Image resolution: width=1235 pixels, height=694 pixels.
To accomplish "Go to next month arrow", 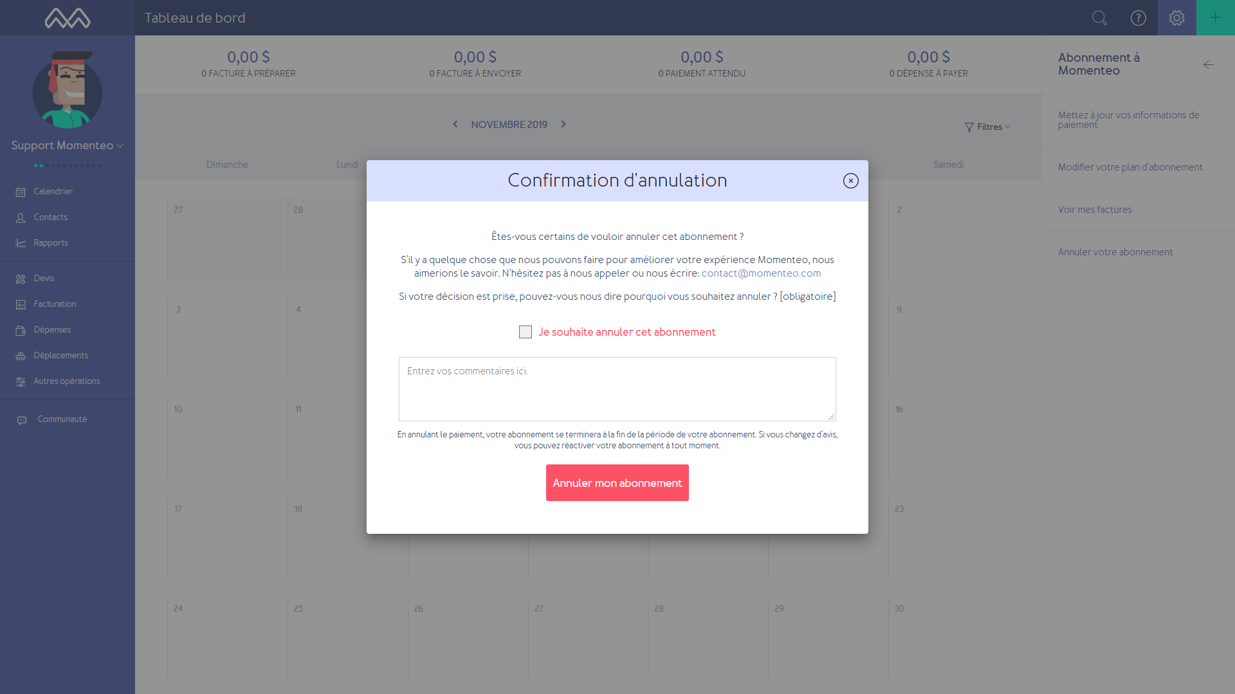I will [563, 124].
